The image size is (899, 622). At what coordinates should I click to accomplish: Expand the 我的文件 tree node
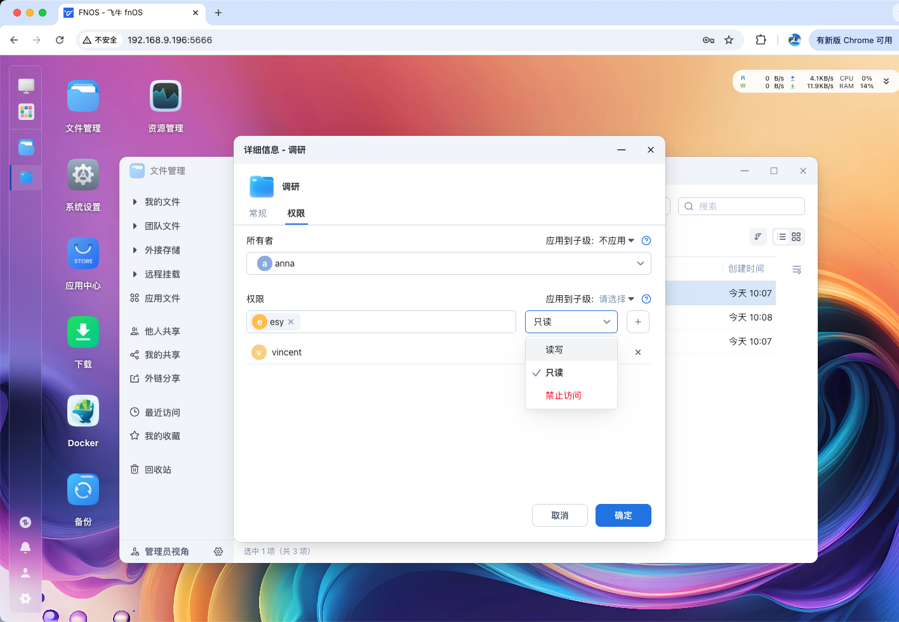click(135, 202)
